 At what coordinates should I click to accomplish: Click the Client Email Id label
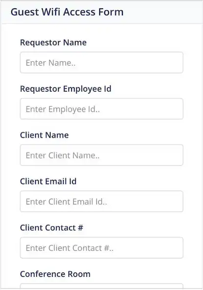coord(48,181)
